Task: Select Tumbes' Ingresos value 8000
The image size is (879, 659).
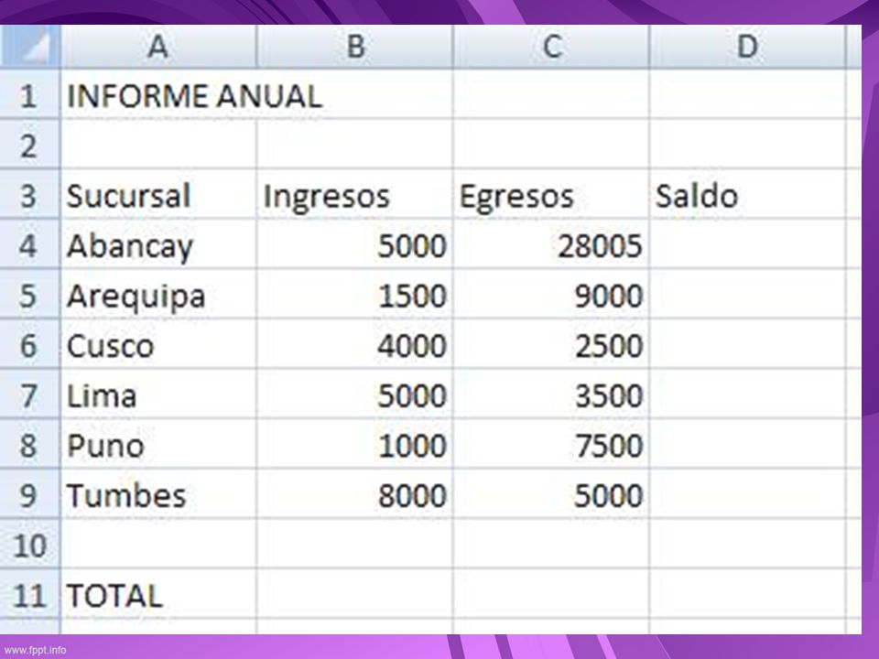Action: click(354, 493)
